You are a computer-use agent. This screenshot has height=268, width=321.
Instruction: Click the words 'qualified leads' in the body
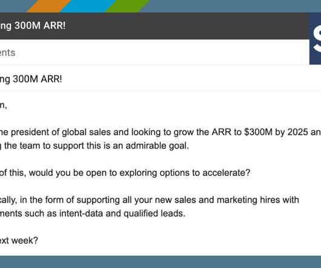153,213
